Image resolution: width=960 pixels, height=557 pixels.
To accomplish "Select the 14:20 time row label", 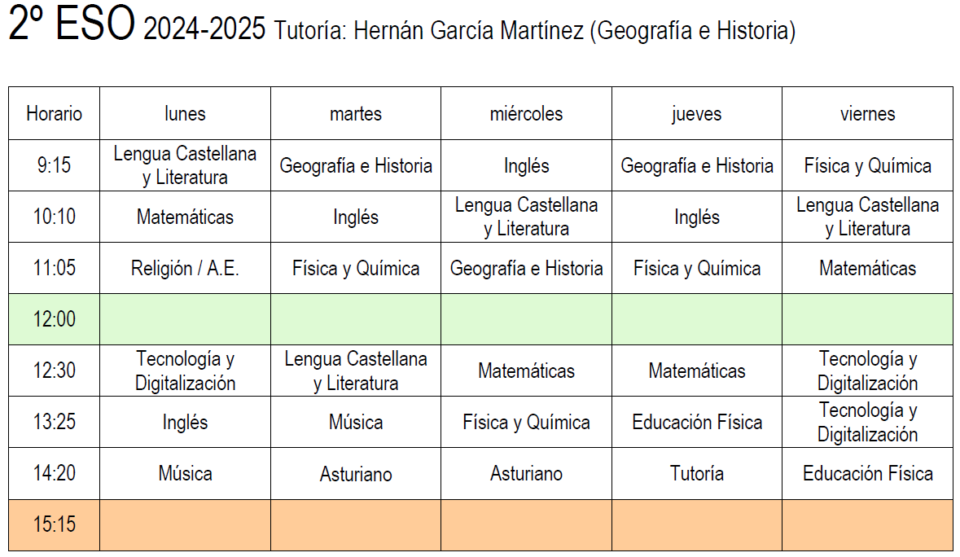I will (54, 473).
